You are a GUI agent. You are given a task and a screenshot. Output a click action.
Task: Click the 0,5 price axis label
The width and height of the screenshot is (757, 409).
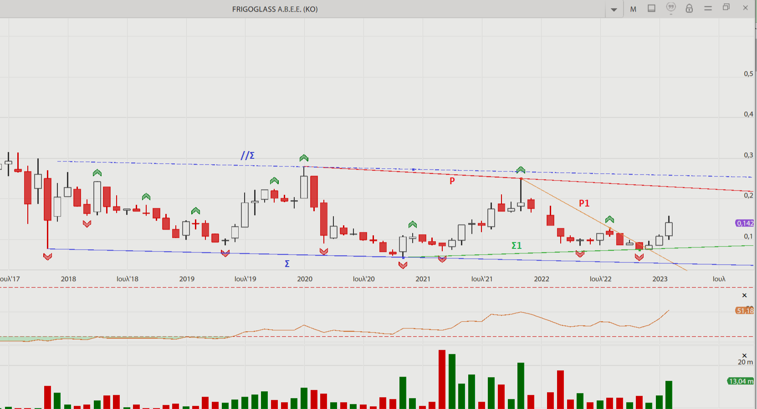click(748, 74)
